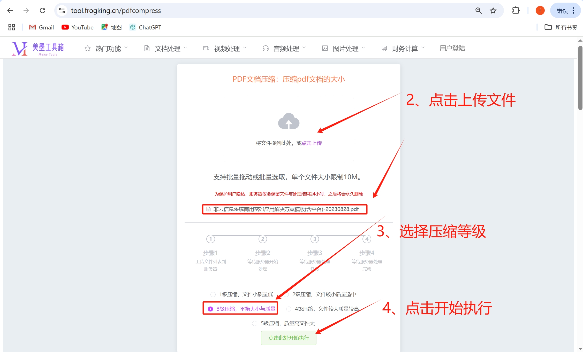The image size is (583, 352).
Task: Select level 1 compression radio option
Action: (x=213, y=294)
